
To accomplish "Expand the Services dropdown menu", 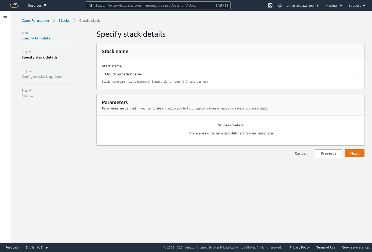I will (x=37, y=5).
